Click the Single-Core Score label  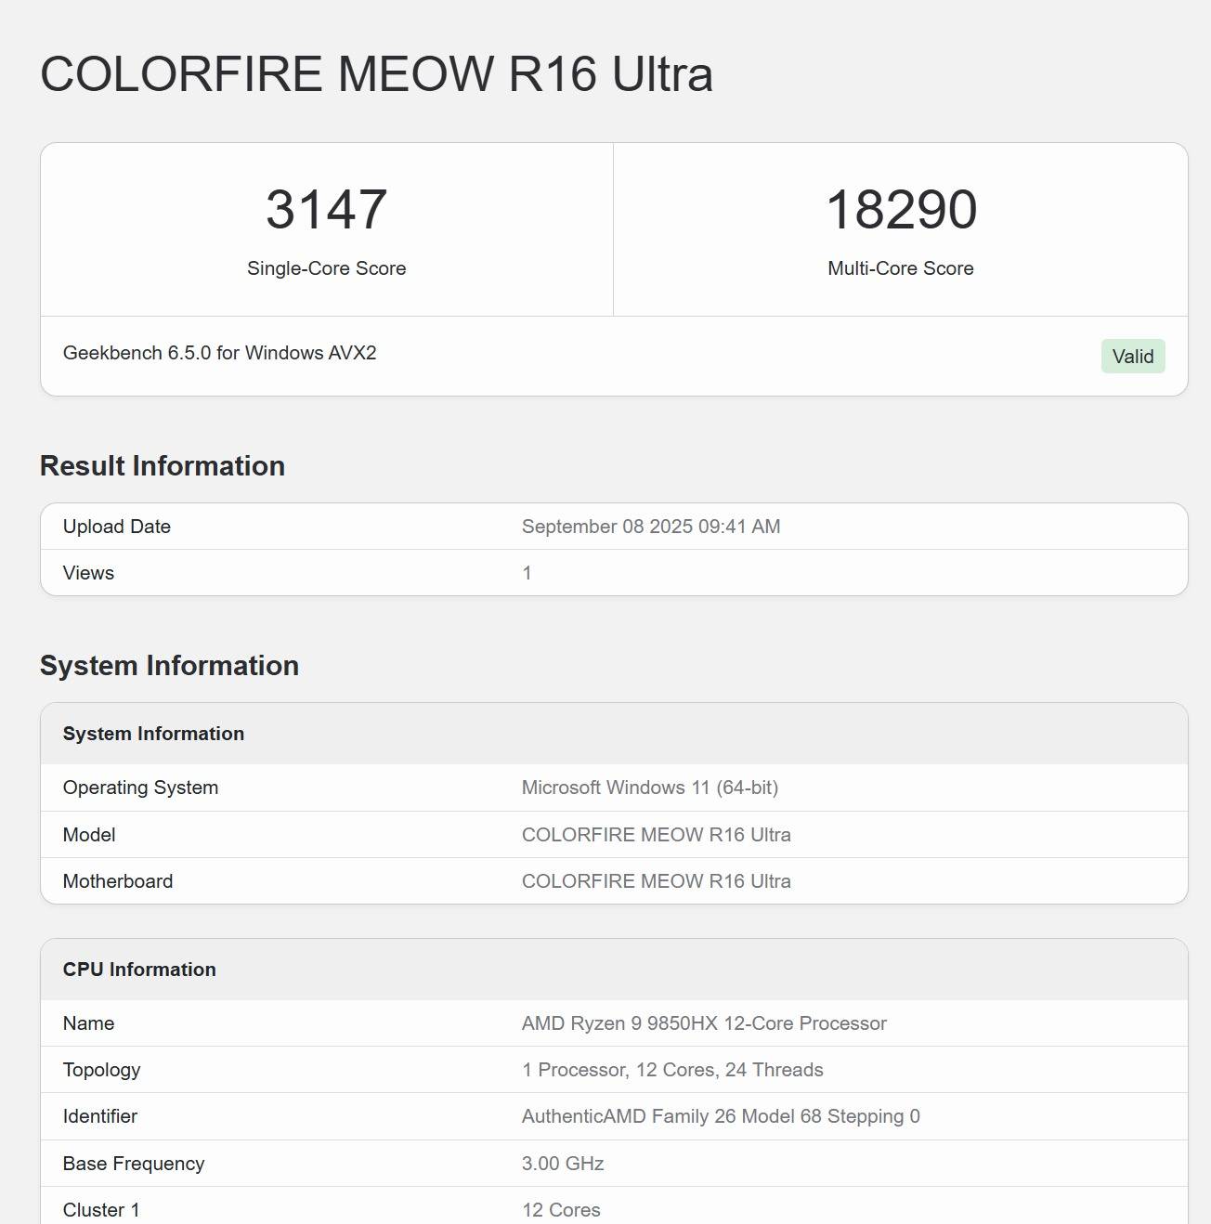[326, 268]
